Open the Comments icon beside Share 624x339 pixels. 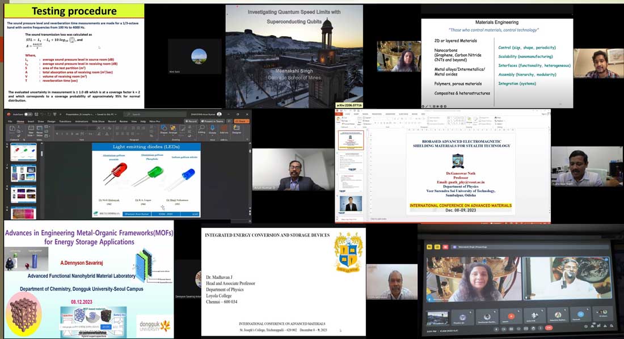click(230, 121)
